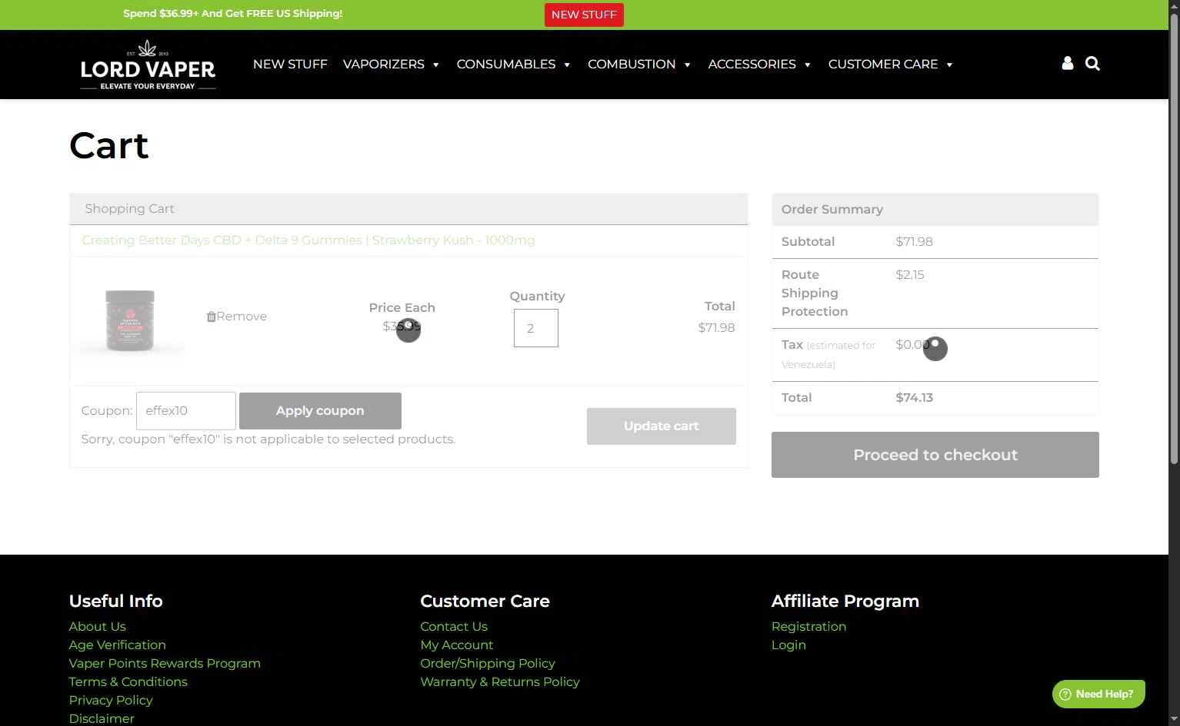
Task: Click the Lord Vaper logo
Action: pos(148,65)
